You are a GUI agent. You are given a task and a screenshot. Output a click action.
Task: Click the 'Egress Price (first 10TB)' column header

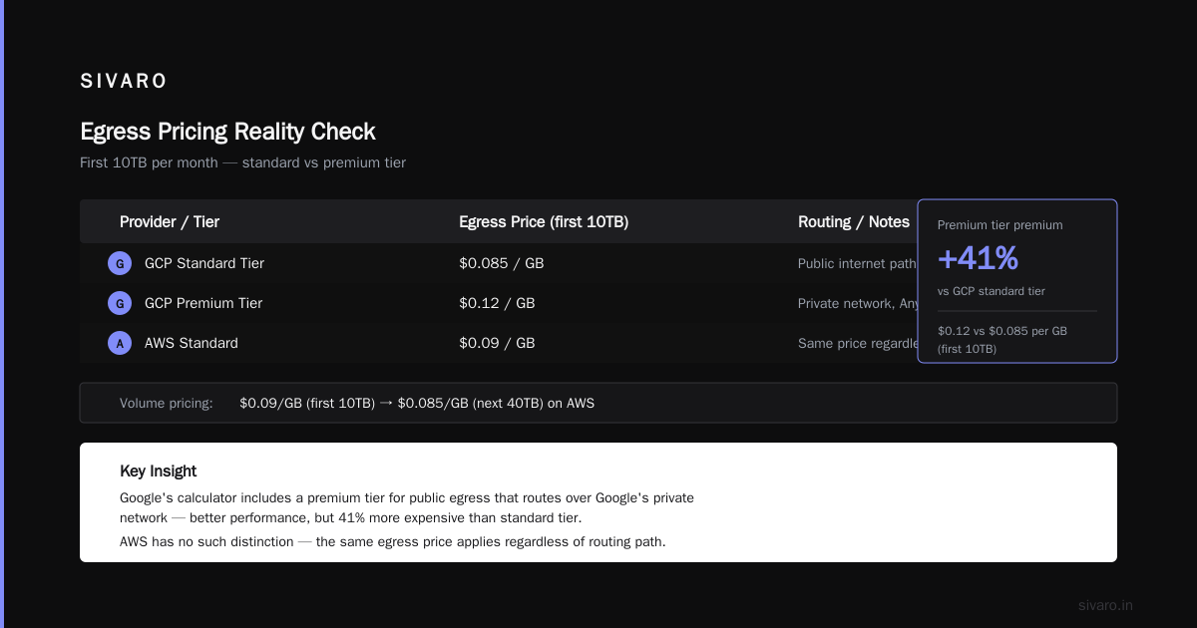tap(544, 222)
